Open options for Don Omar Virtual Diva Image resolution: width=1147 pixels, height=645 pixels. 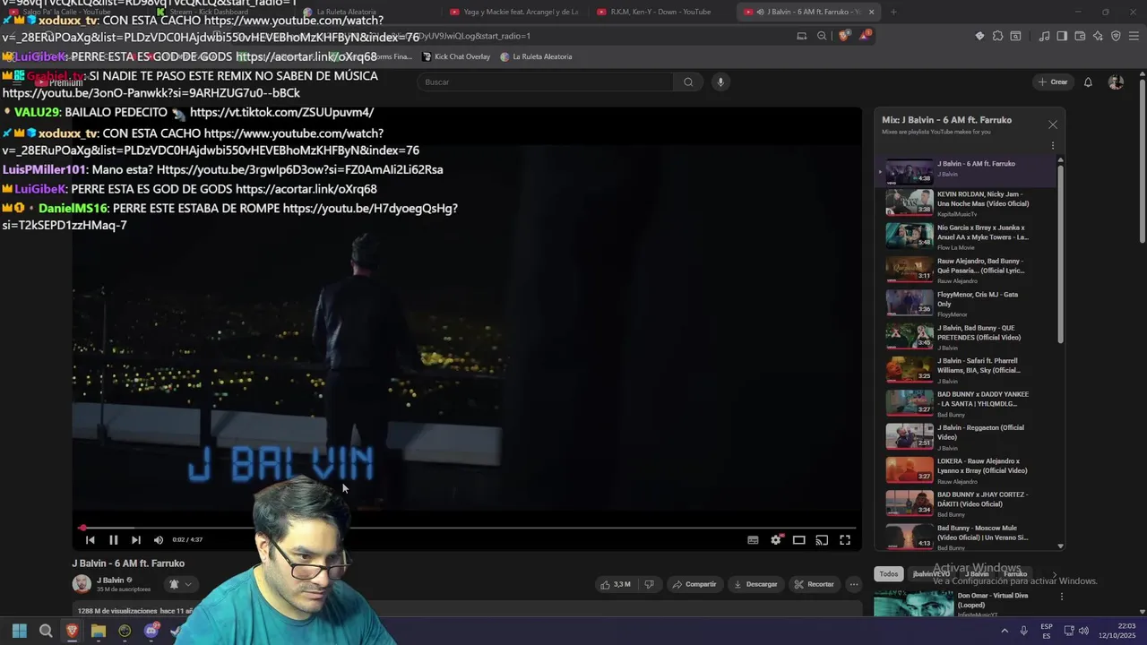tap(1062, 597)
